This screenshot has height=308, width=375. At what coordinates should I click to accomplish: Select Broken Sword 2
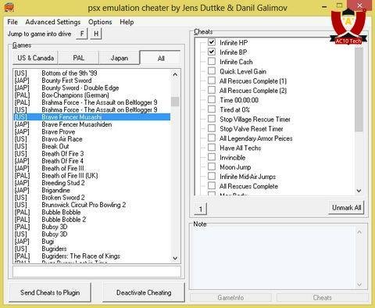(92, 197)
